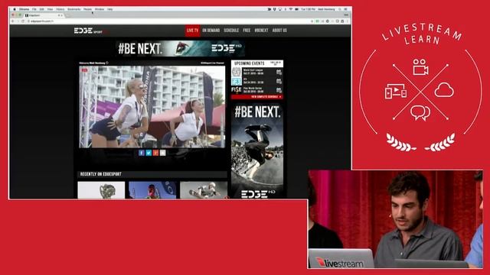Add Fise World Series event to calendar
Viewport: 490px width, 275px height.
(x=279, y=90)
